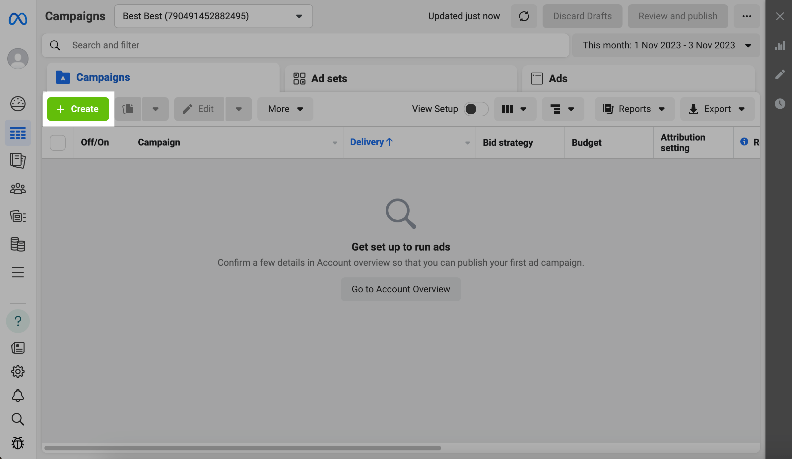Click the green Create button

(78, 109)
